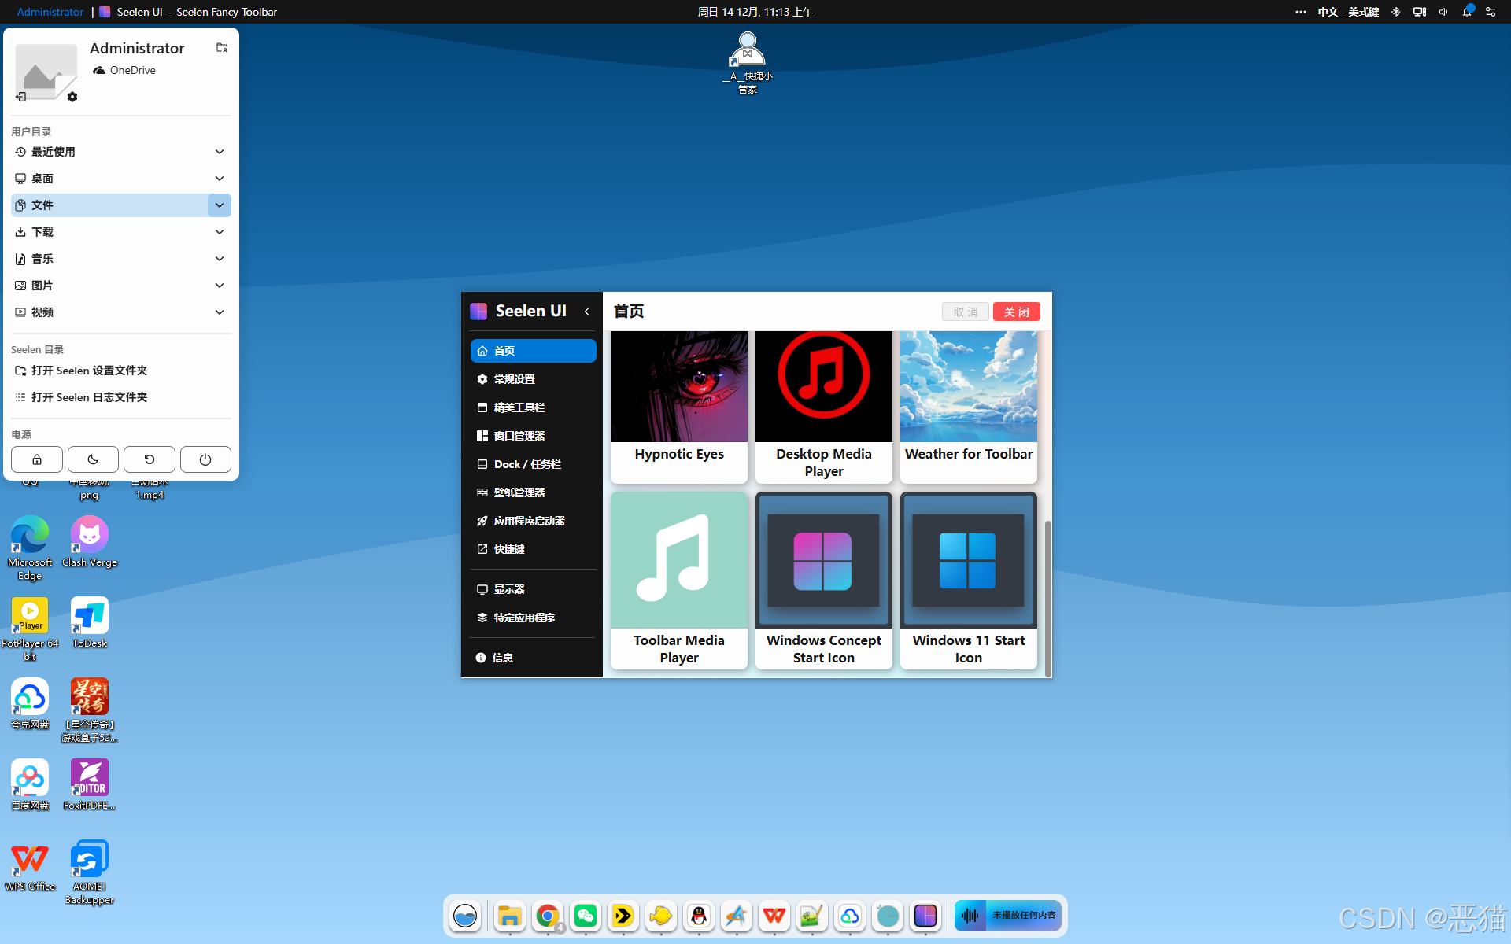This screenshot has height=944, width=1511.
Task: Click the red 关闭 button
Action: point(1016,312)
